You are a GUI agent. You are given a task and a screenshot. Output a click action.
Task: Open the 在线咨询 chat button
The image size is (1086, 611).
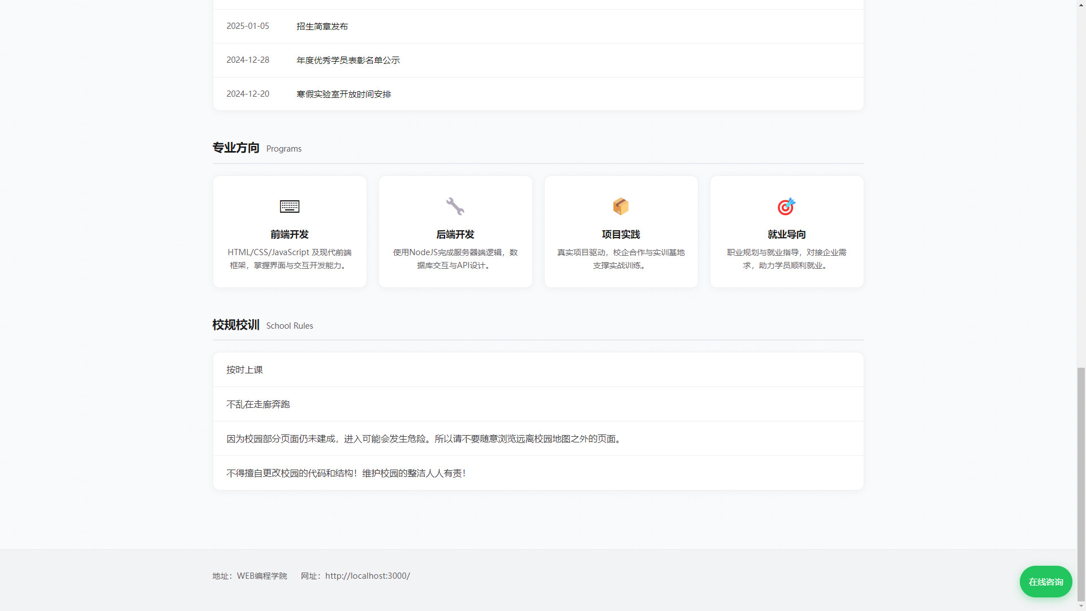[x=1045, y=581]
